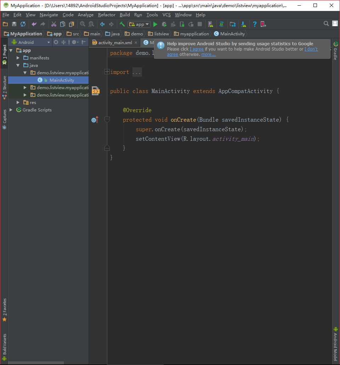Screen dimensions: 340x365
Task: Click the Paste clipboard icon
Action: (72, 24)
